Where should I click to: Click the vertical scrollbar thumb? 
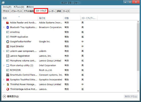tap(138, 47)
